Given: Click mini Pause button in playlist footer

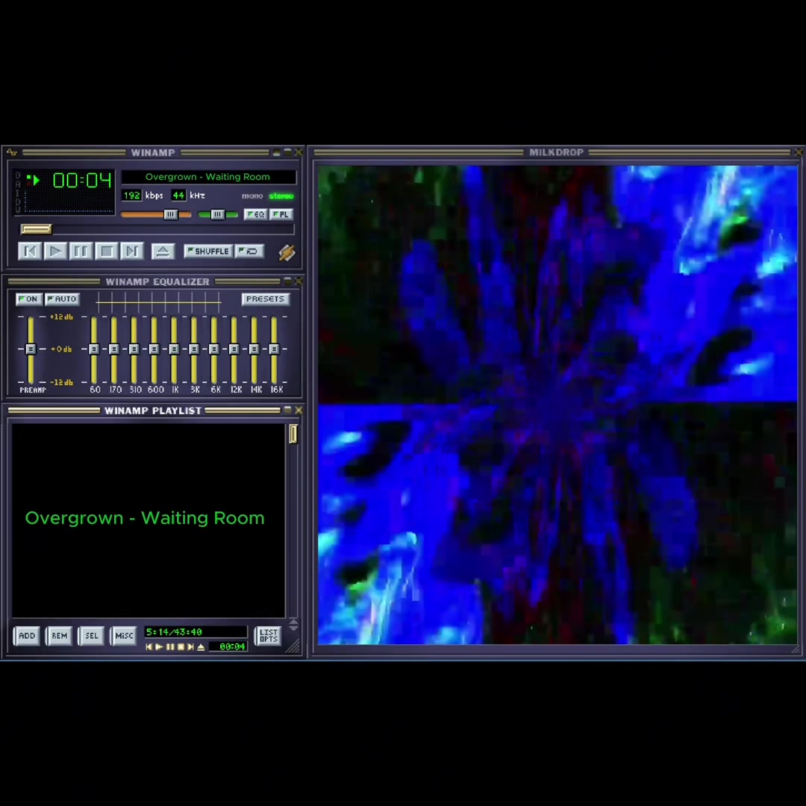Looking at the screenshot, I should 170,646.
